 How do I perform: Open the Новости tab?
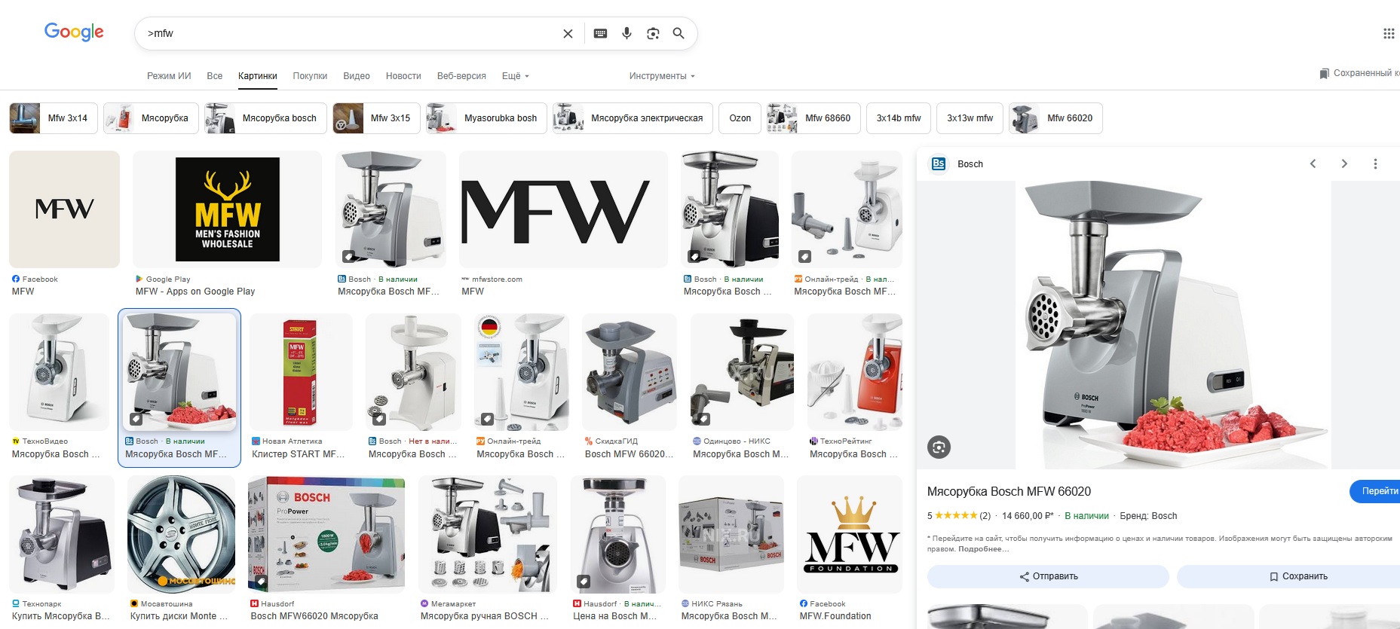click(x=403, y=76)
